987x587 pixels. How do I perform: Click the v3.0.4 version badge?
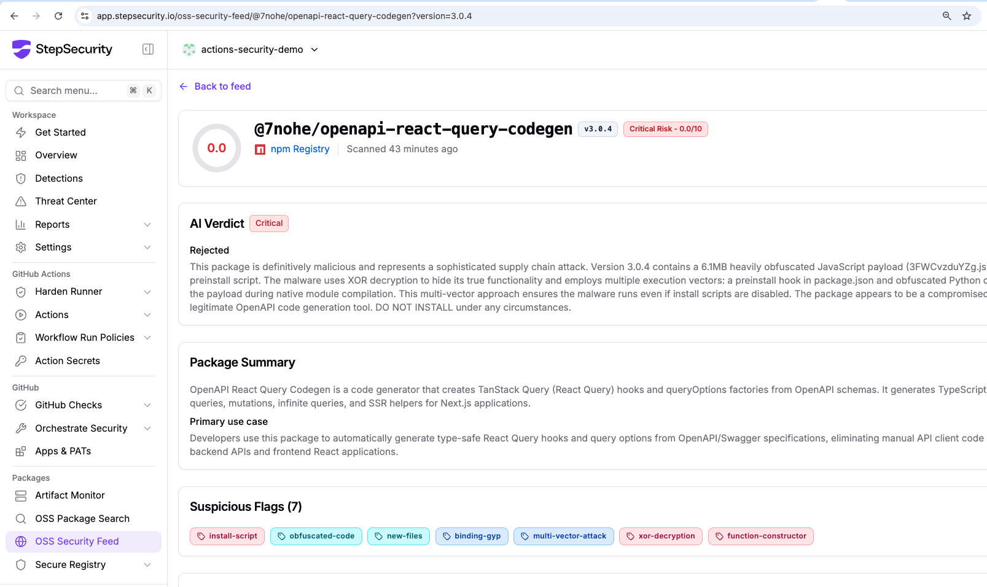click(598, 129)
